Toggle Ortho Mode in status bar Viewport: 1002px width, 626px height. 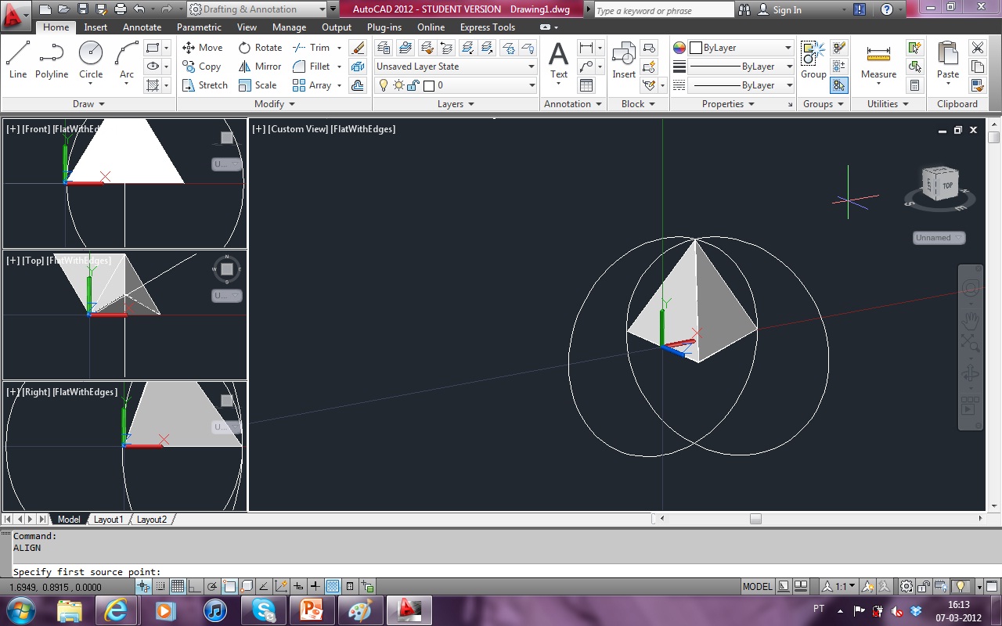[195, 586]
